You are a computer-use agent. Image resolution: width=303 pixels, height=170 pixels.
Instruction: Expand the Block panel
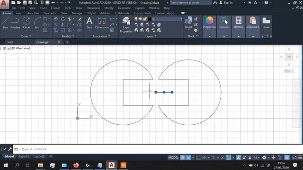(193, 36)
